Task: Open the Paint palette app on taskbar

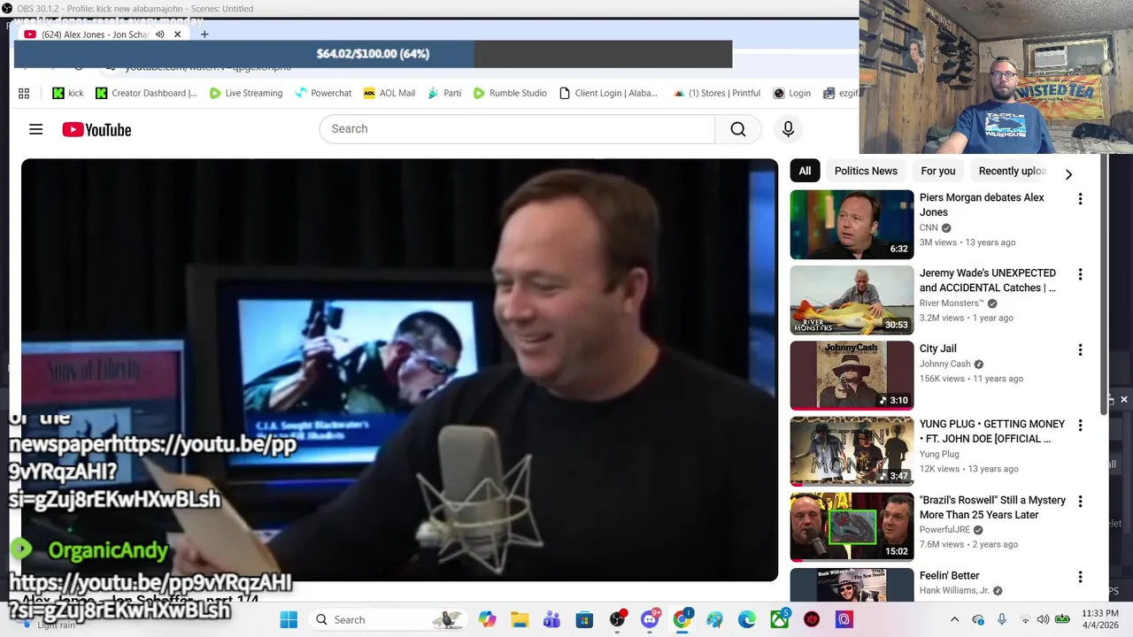Action: coord(714,619)
